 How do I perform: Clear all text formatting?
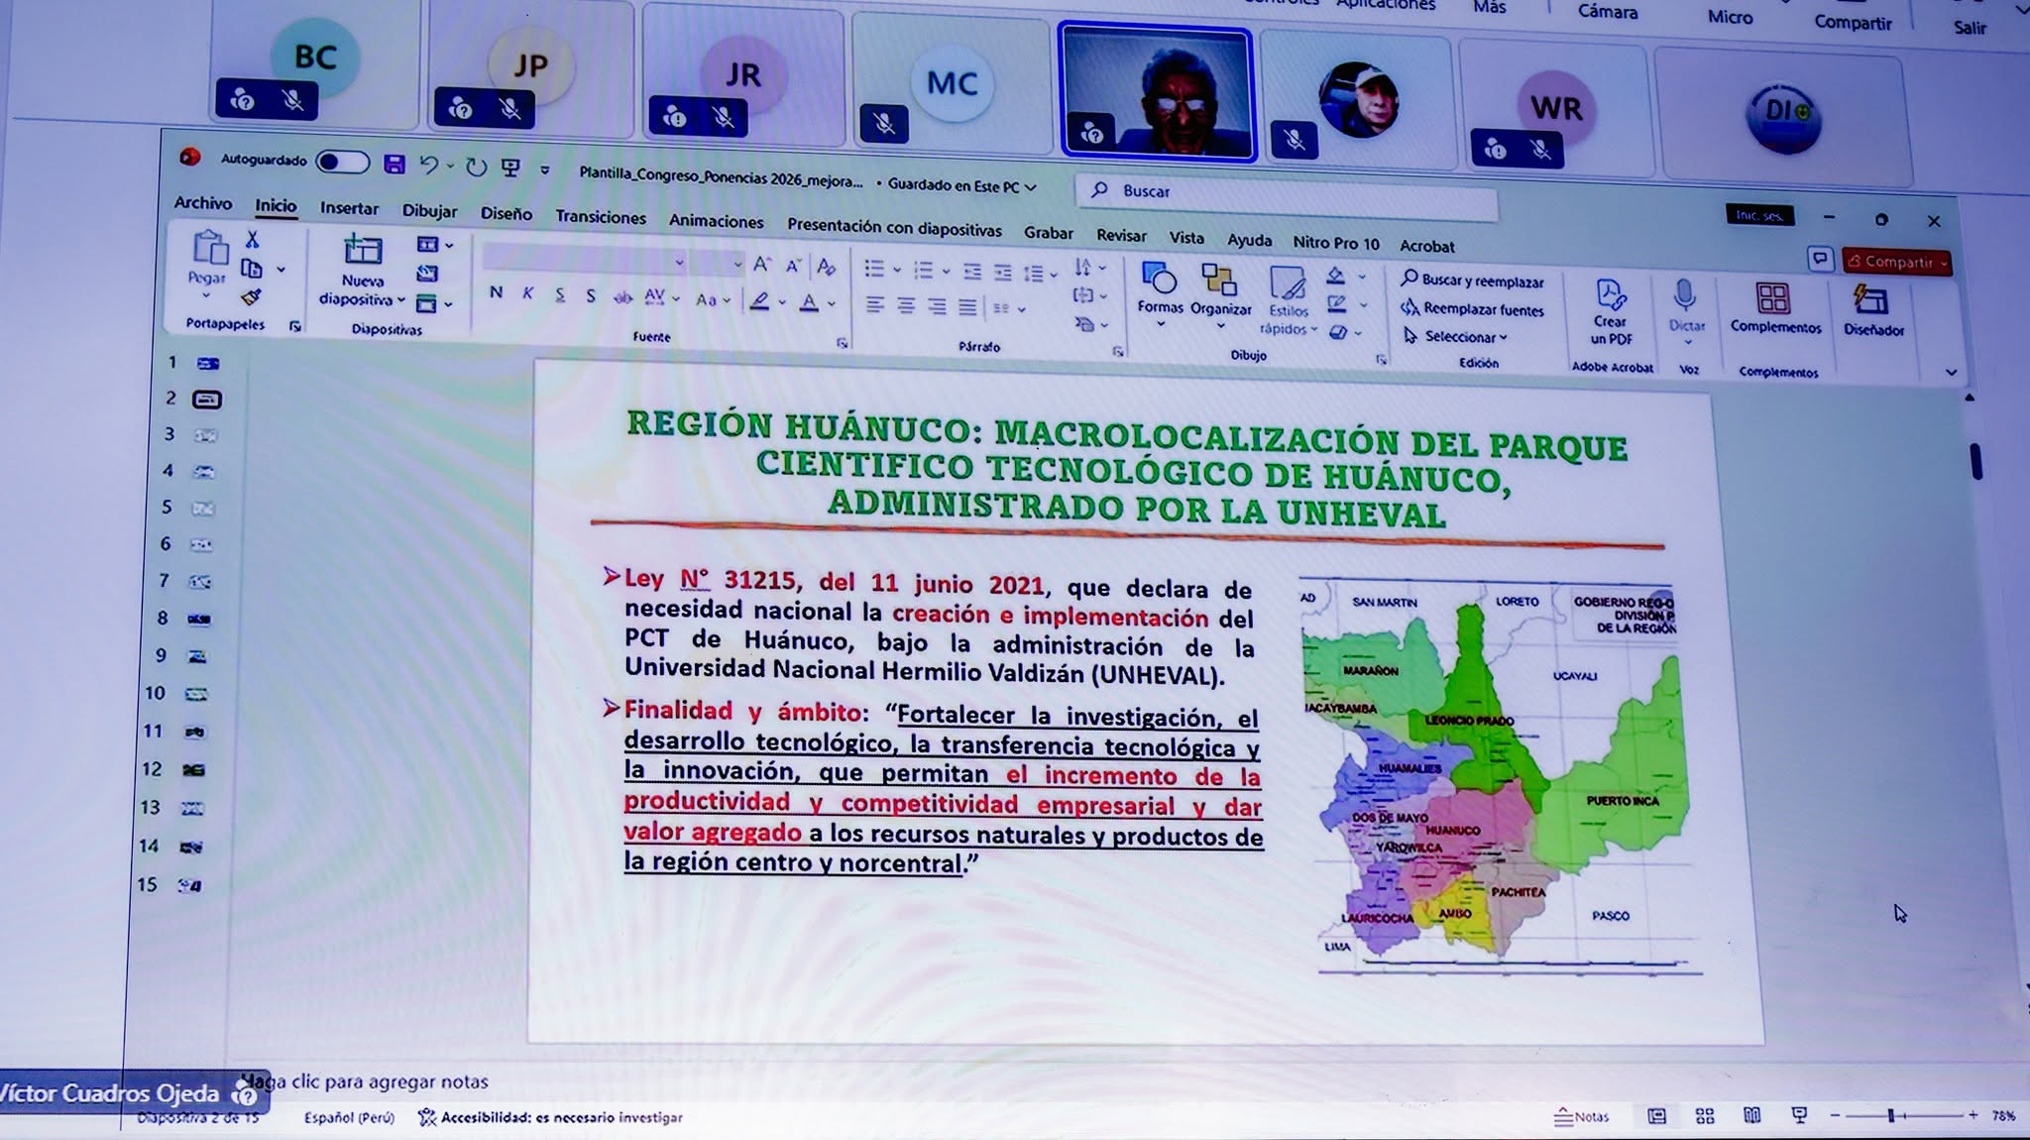click(x=827, y=267)
